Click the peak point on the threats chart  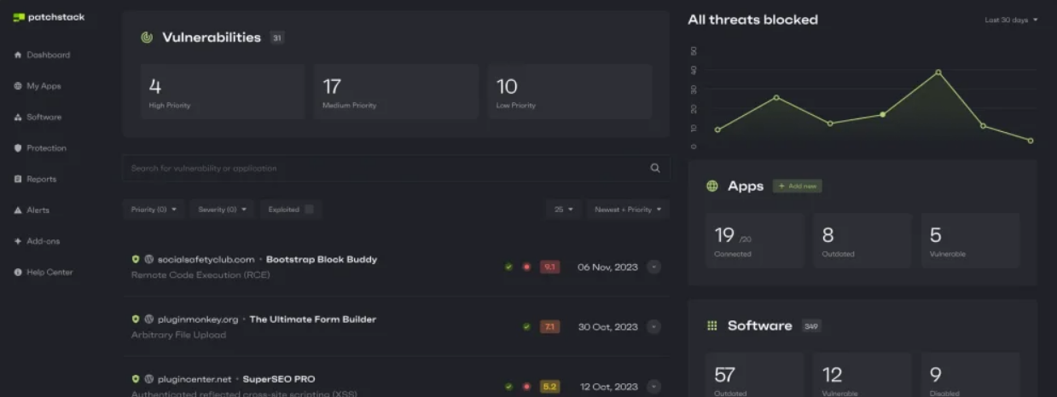coord(938,72)
